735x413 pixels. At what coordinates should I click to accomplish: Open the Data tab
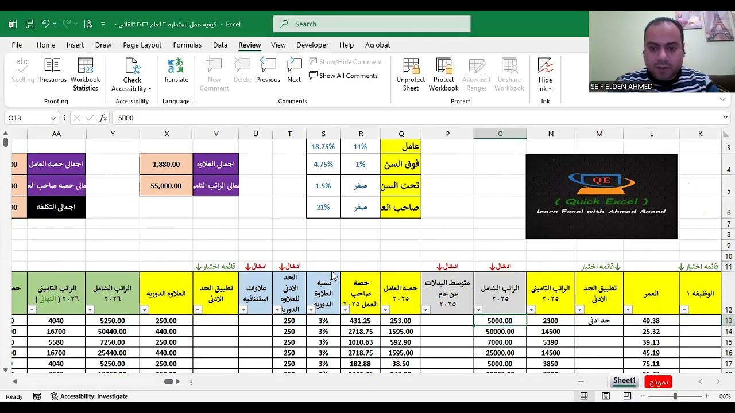pos(220,45)
